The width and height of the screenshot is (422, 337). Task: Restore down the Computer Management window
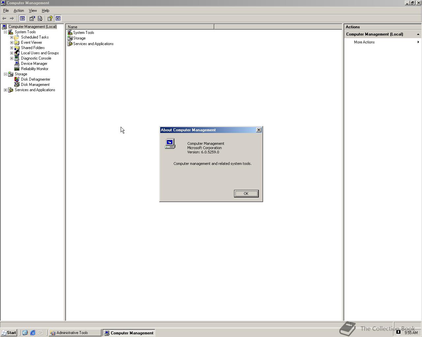[412, 3]
